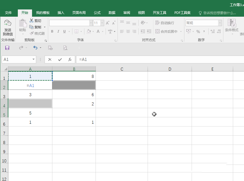Click the font color A icon

(x=98, y=31)
